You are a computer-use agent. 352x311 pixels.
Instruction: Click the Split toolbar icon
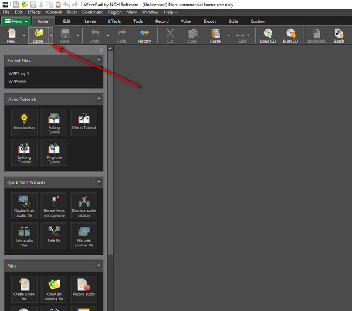[241, 35]
